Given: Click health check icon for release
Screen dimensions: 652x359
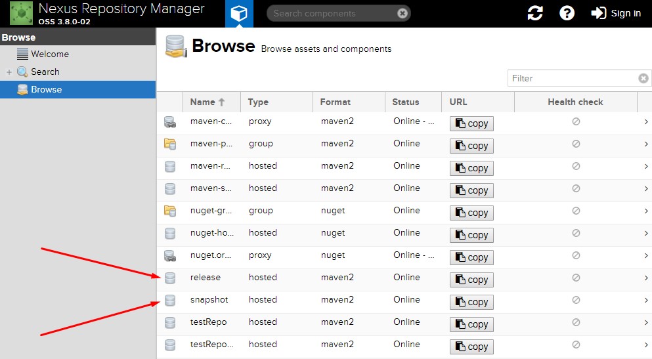Looking at the screenshot, I should coord(576,278).
